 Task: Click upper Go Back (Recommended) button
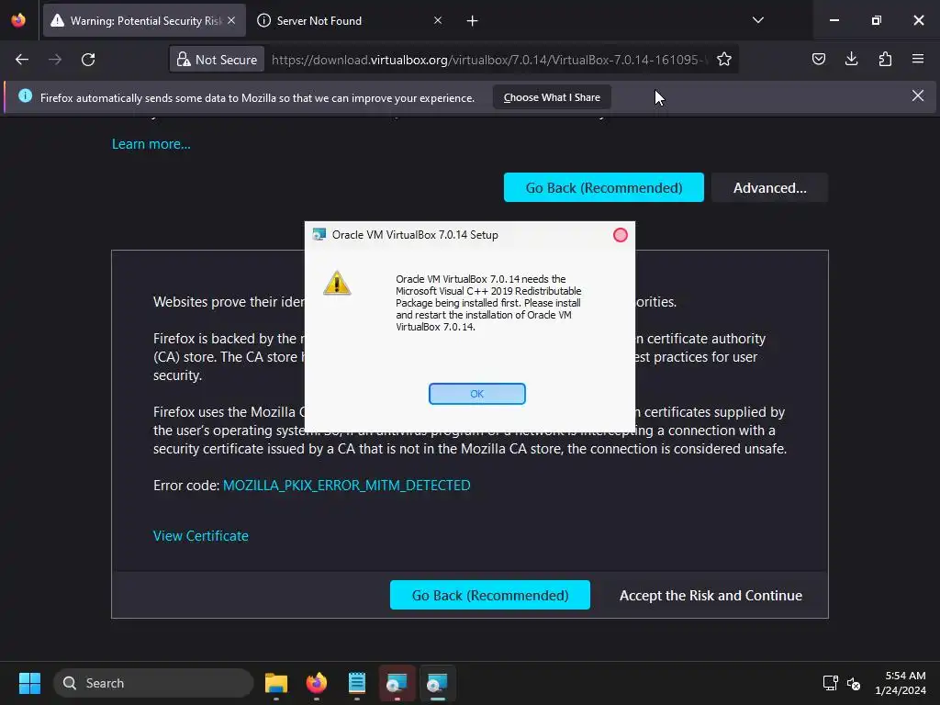(x=604, y=187)
